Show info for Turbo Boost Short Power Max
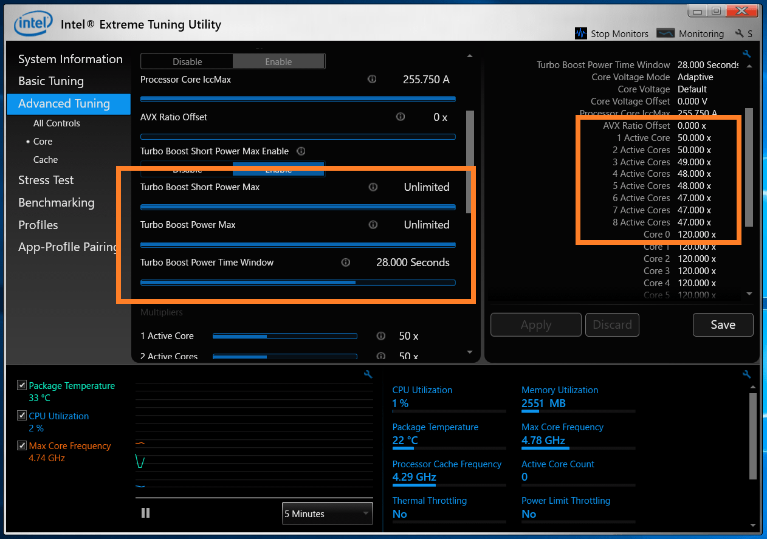767x539 pixels. (x=373, y=187)
